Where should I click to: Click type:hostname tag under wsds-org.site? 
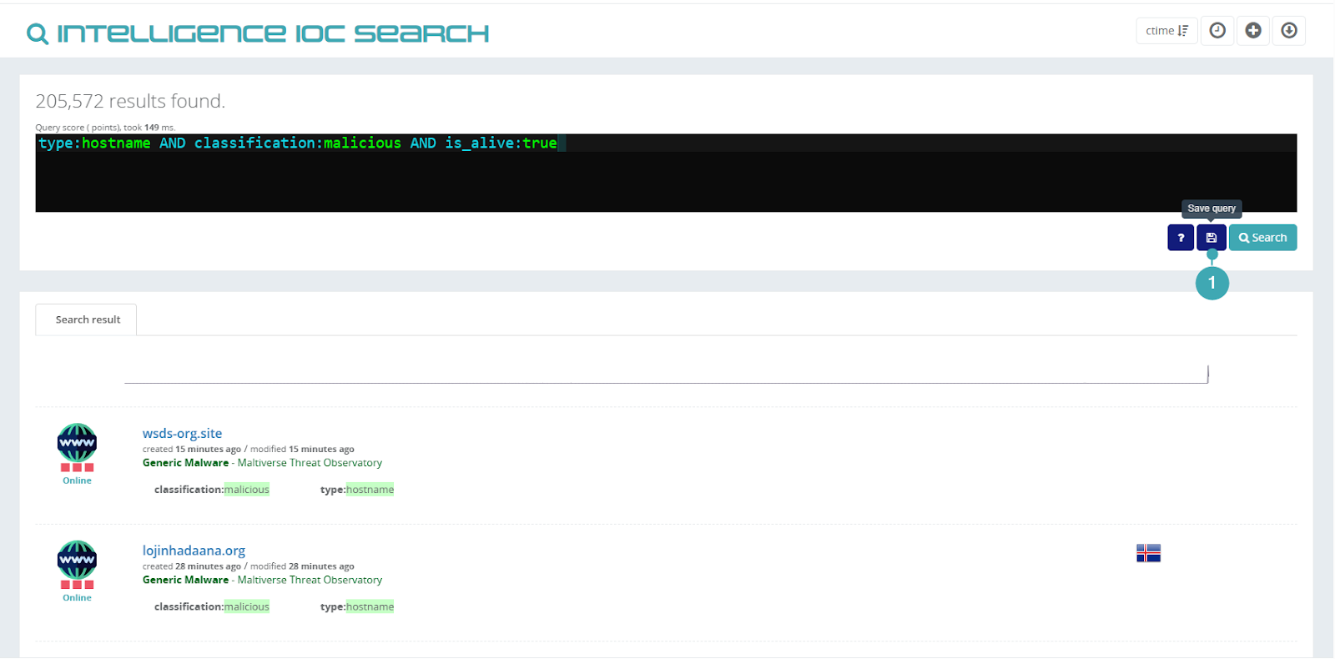(356, 490)
